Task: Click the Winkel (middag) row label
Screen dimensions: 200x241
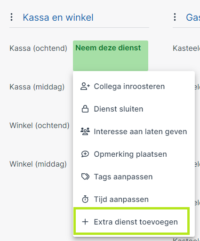Action: [x=38, y=164]
